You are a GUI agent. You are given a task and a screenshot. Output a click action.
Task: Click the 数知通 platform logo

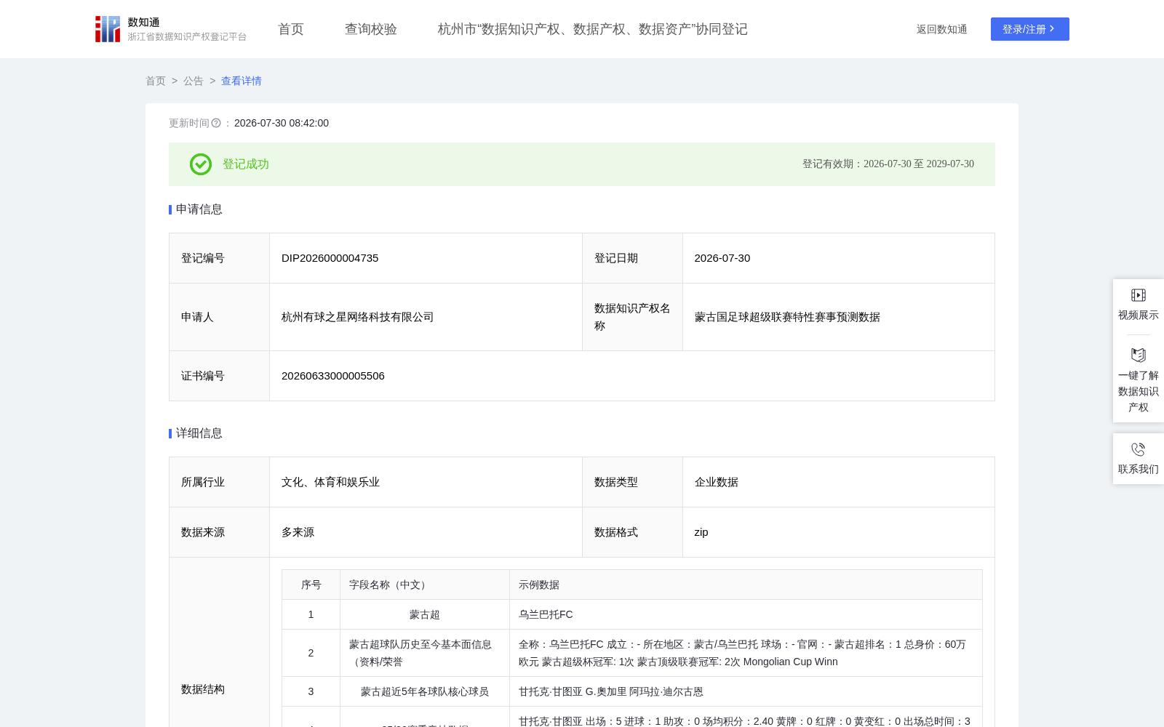pos(171,29)
